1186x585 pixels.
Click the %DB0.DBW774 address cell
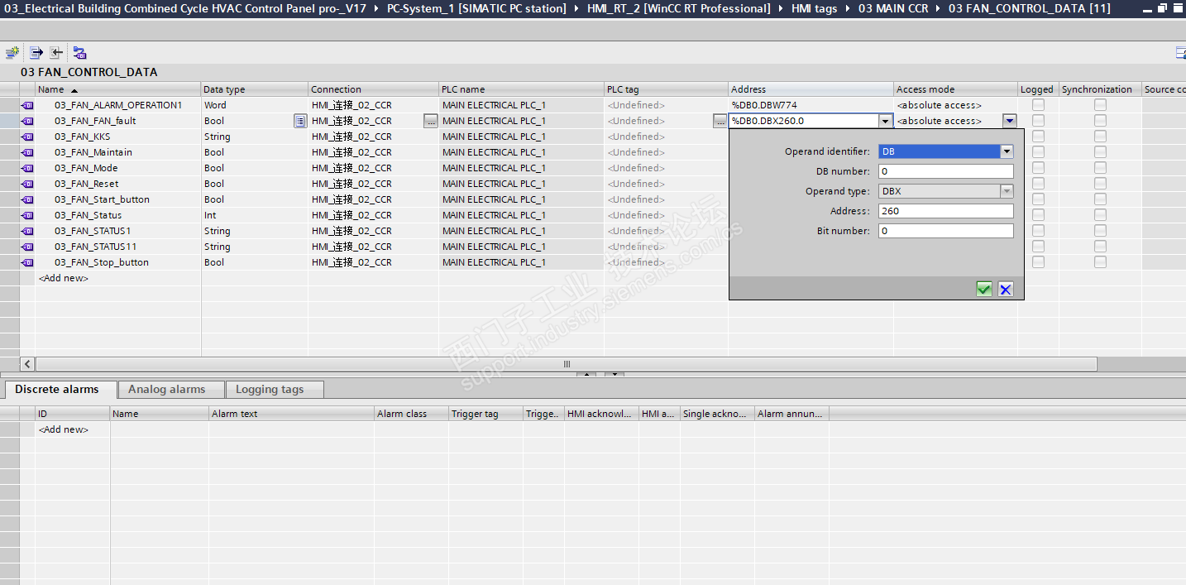(x=811, y=105)
